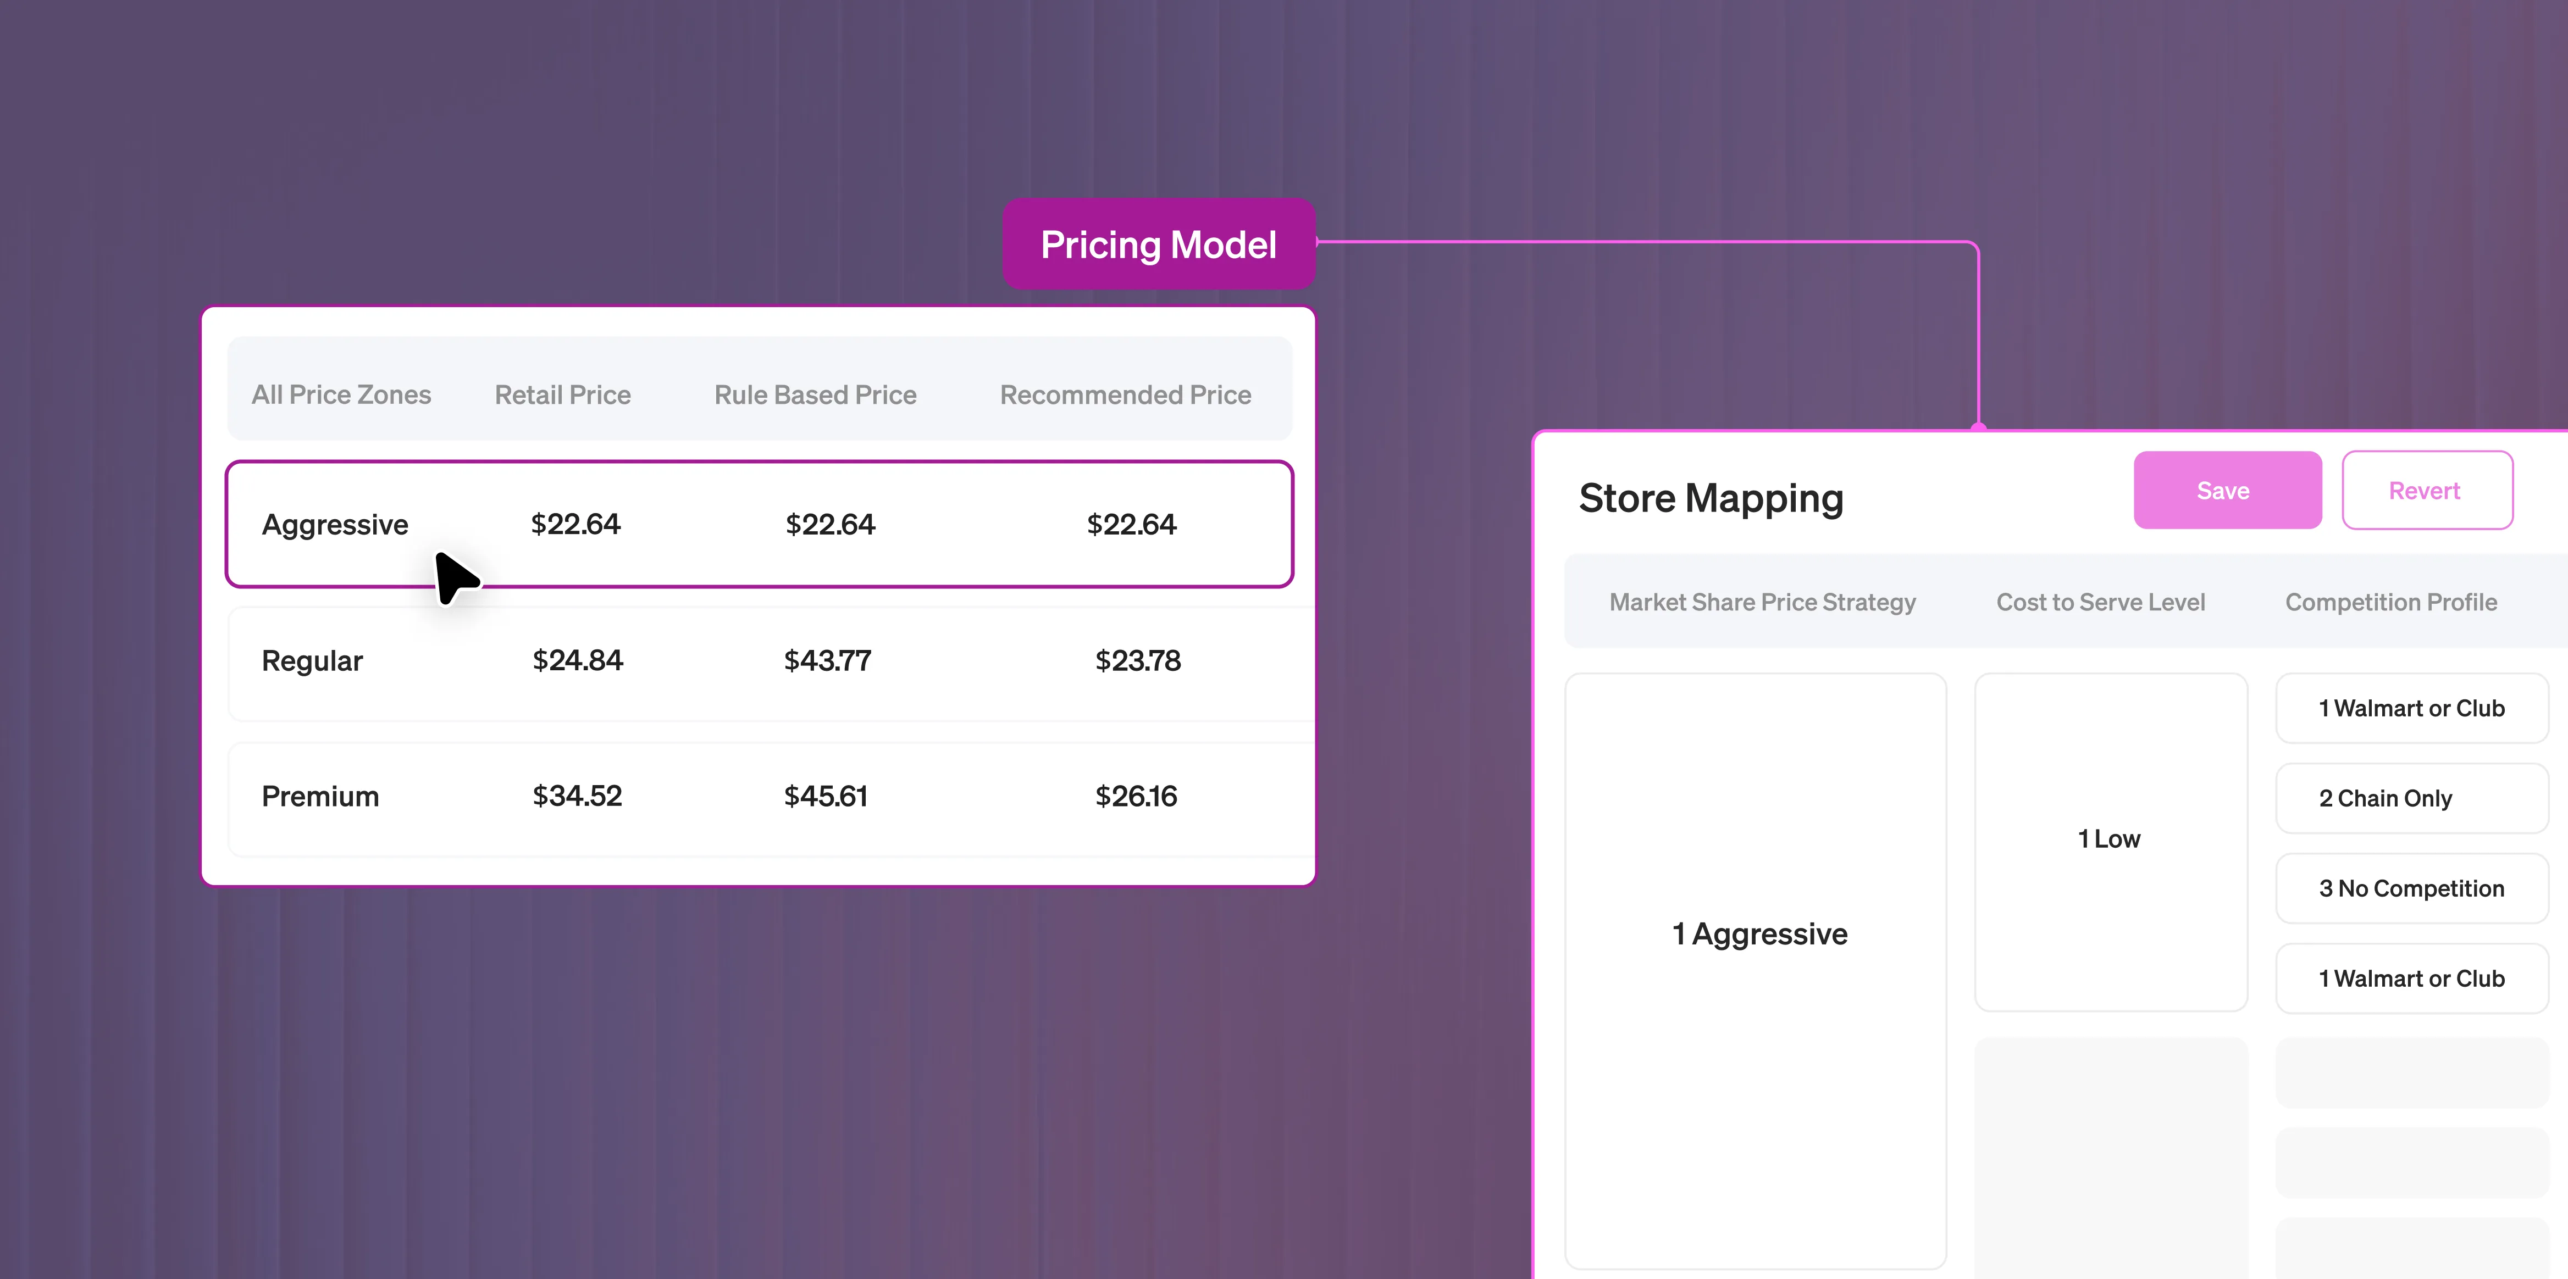Choose the last 1 Walmart or Club profile
Screen dimensions: 2568x1279
2410,978
